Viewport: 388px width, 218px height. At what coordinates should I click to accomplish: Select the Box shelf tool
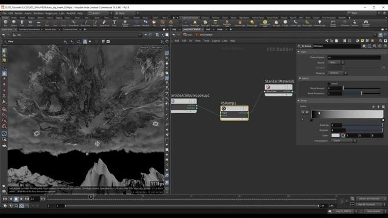tap(5, 23)
